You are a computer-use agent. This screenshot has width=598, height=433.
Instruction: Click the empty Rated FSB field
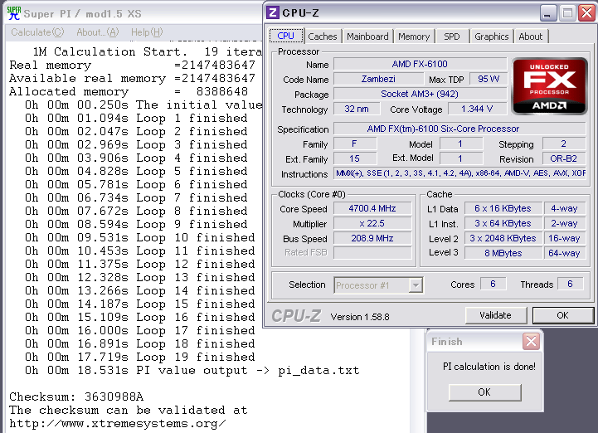372,253
